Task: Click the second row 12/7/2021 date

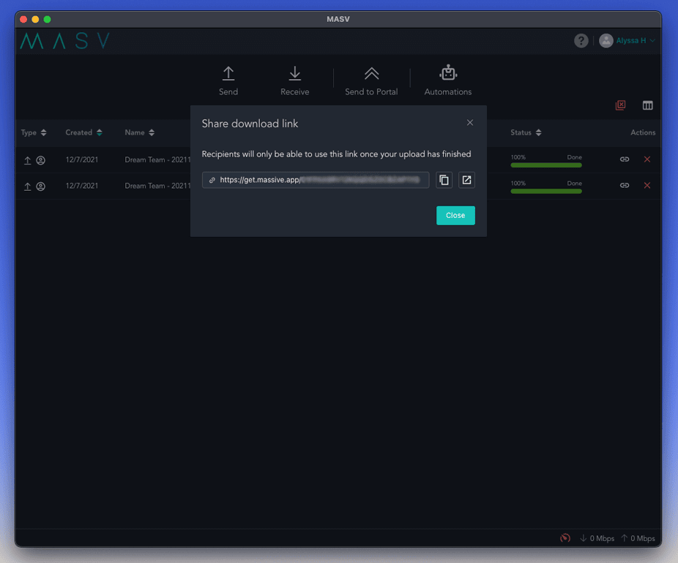Action: click(x=82, y=186)
